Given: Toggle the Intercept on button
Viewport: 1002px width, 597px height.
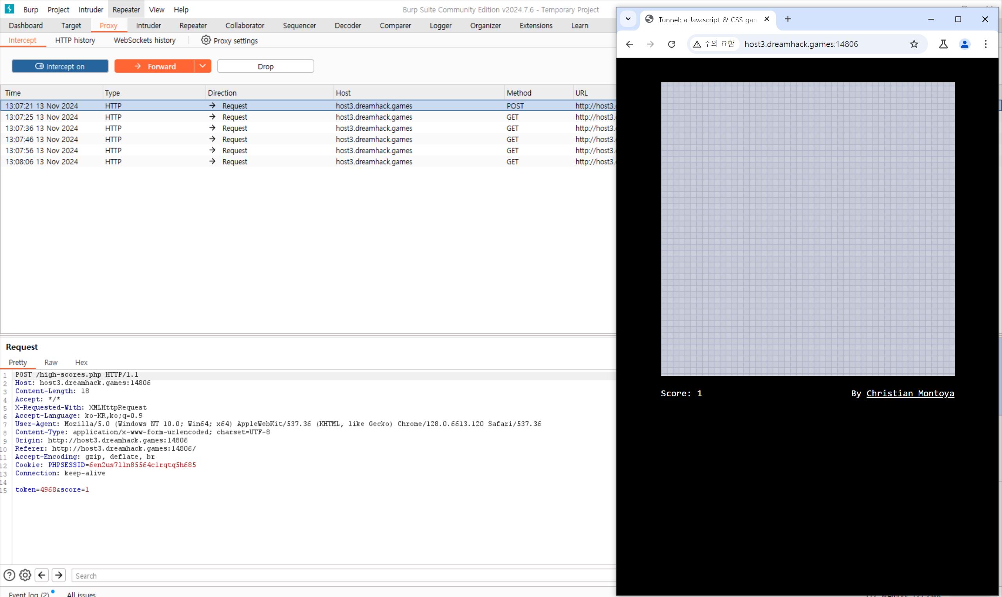Looking at the screenshot, I should pyautogui.click(x=60, y=67).
